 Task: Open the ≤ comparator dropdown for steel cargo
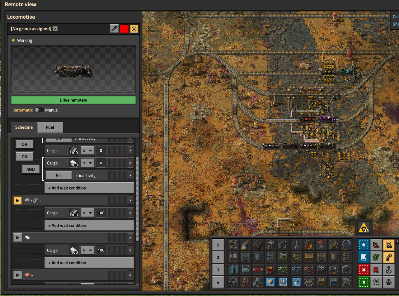(87, 150)
